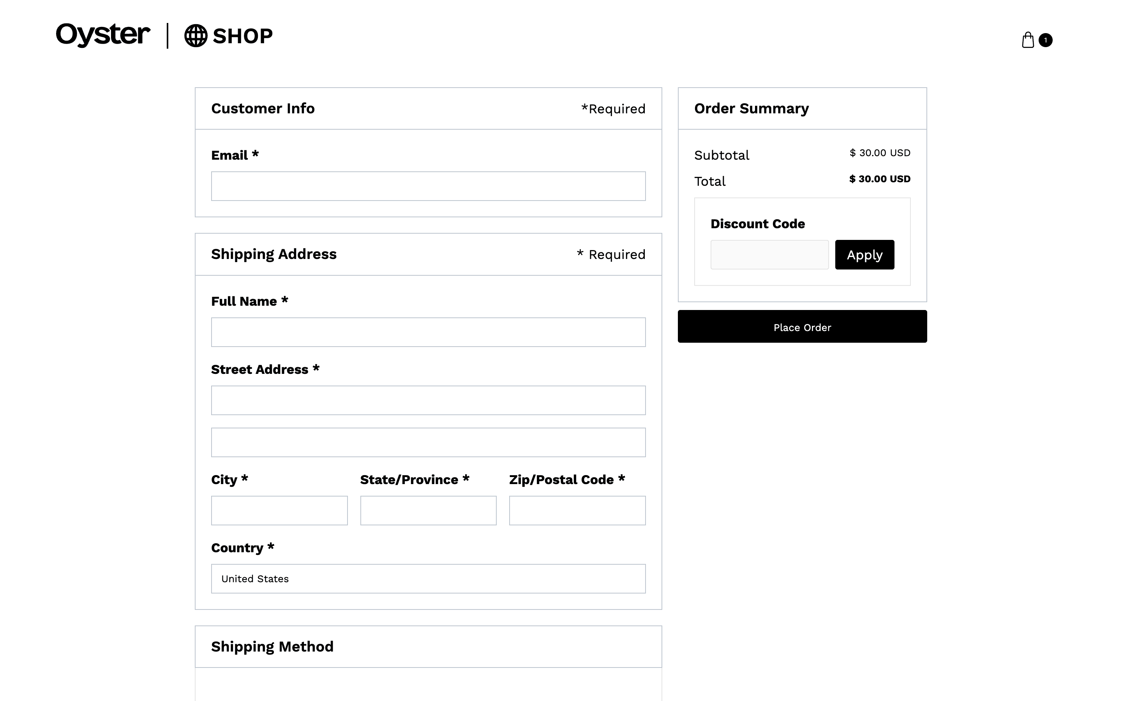The height and width of the screenshot is (701, 1122).
Task: Focus the Email input field
Action: tap(428, 187)
